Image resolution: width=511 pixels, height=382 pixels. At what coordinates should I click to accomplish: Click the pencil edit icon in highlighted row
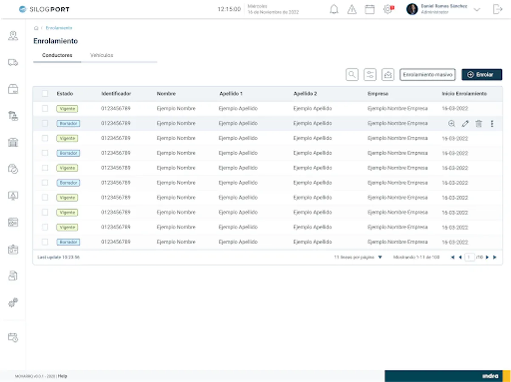point(465,124)
